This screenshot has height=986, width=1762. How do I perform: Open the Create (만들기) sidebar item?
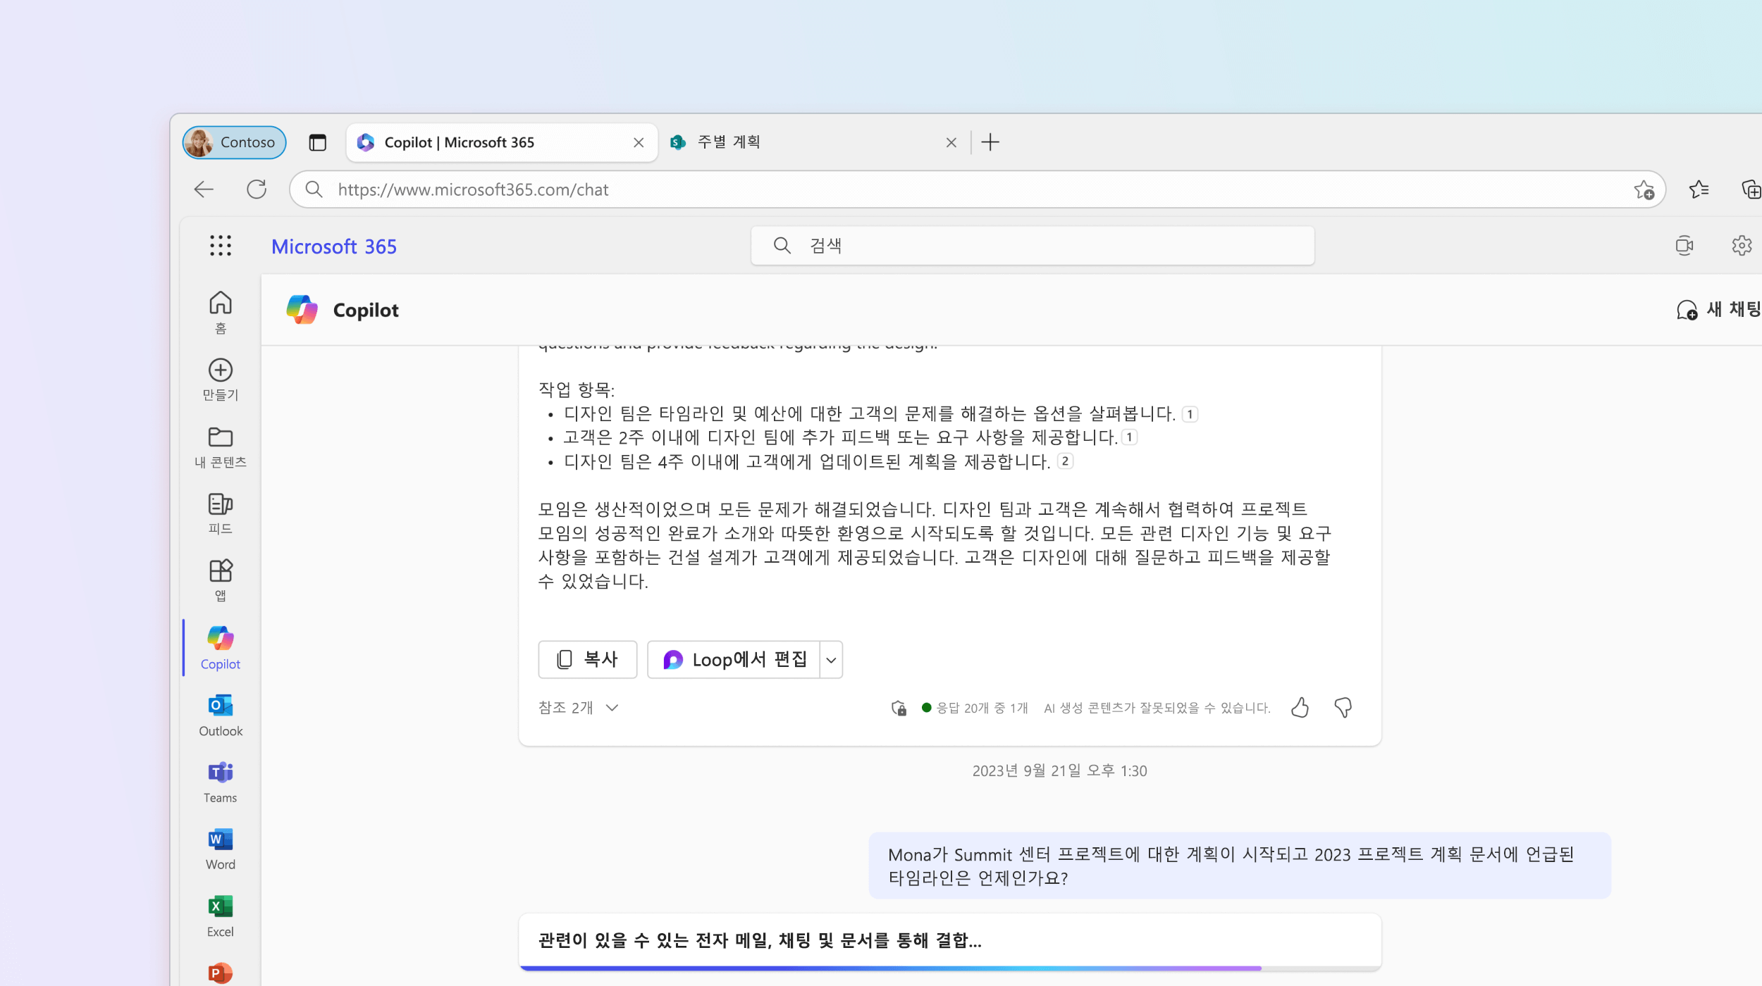220,380
